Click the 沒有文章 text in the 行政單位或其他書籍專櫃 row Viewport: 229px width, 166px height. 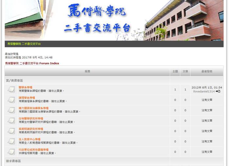click(x=207, y=152)
